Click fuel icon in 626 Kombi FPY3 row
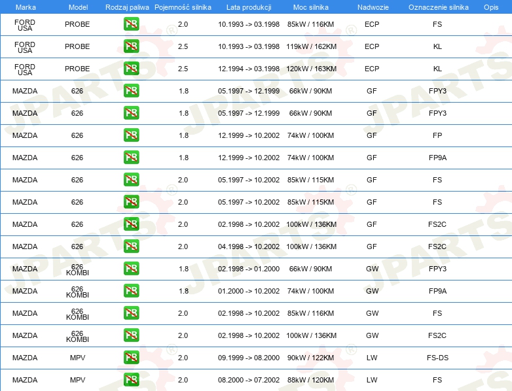Screen dimensions: 512x391 (x=131, y=268)
